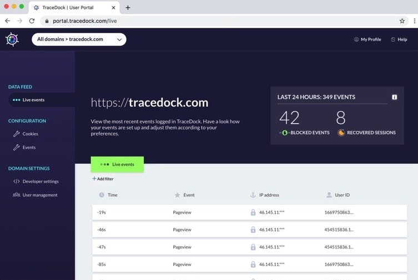This screenshot has width=418, height=280.
Task: Click the Cookies wrench icon
Action: click(x=17, y=134)
